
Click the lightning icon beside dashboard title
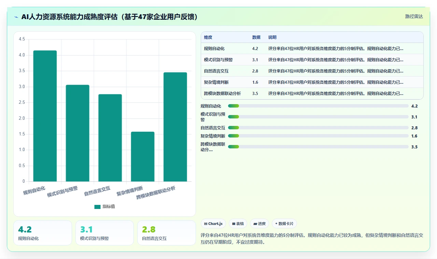[x=16, y=17]
